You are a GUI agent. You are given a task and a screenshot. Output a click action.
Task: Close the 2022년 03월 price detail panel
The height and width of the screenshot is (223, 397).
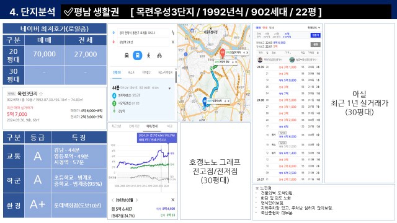173,200
